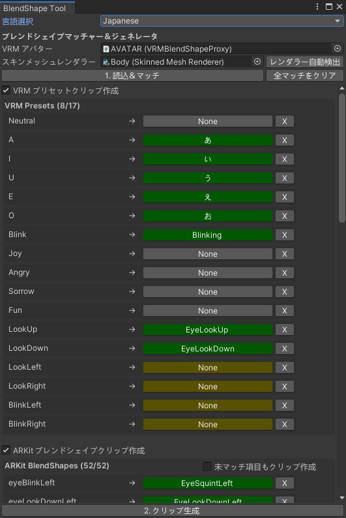Clear the O preset match with X

tap(284, 216)
